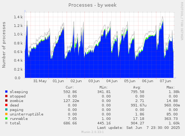Click the 'Processes - by week' title
This screenshot has width=185, height=136.
pos(92,5)
